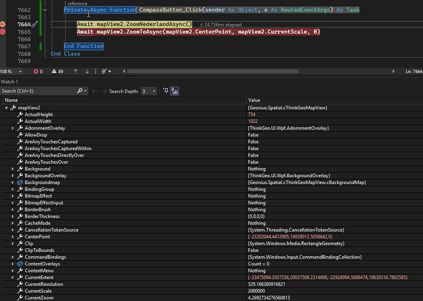The width and height of the screenshot is (423, 301).
Task: Select the AreAnyTouchesDirectlyOver row
Action: point(213,155)
